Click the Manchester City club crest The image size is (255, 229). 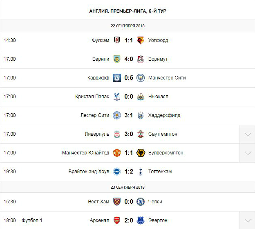141,78
